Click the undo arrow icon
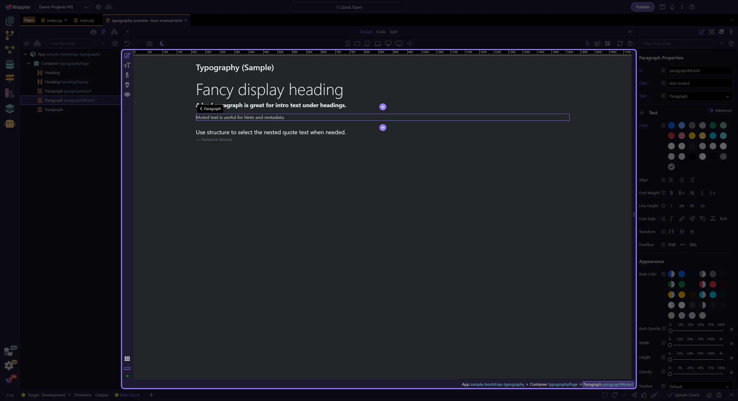738x401 pixels. click(127, 43)
